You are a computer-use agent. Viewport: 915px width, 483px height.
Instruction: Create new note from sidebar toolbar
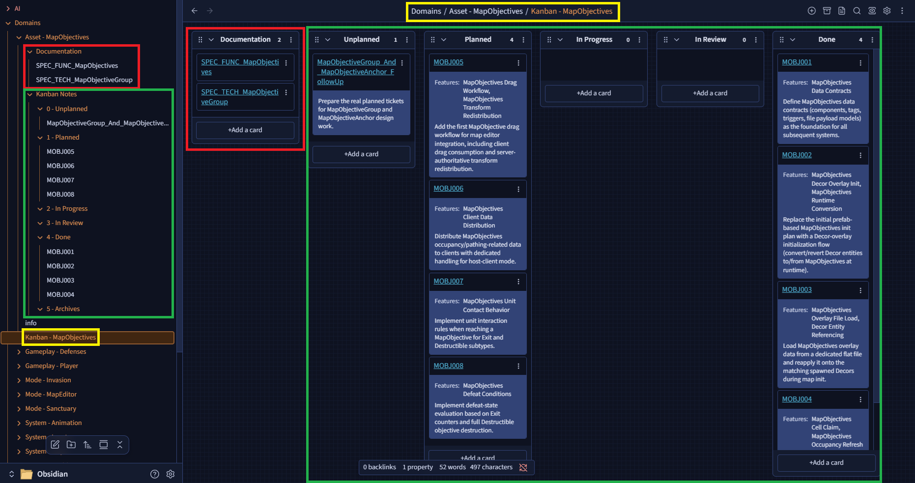click(x=55, y=445)
